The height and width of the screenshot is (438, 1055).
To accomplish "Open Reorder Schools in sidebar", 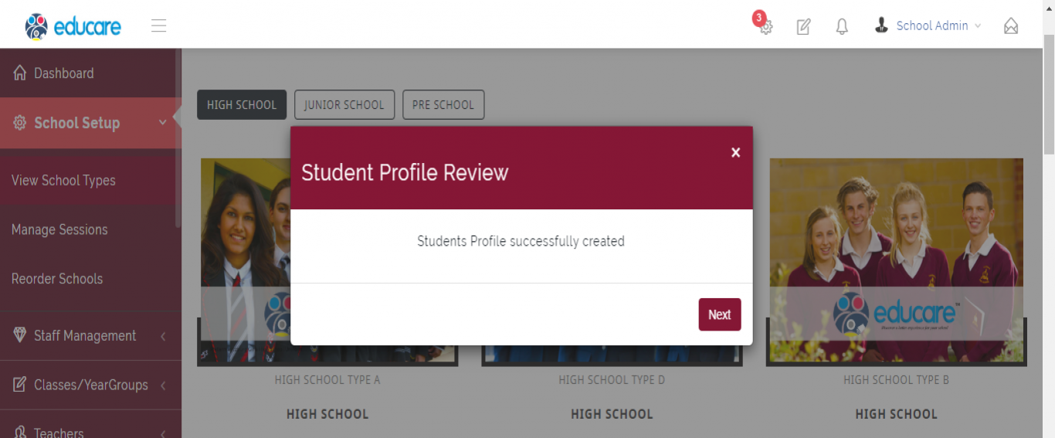I will click(57, 279).
